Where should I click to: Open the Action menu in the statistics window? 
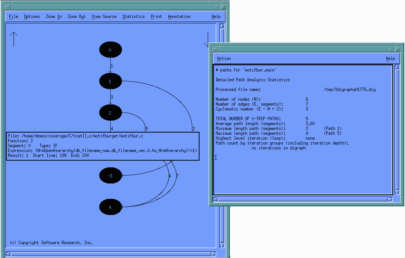(x=224, y=58)
